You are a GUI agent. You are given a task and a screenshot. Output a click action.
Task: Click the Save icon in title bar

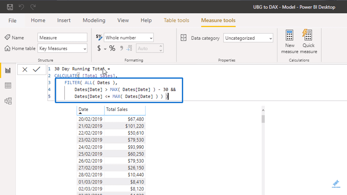[x=10, y=7]
